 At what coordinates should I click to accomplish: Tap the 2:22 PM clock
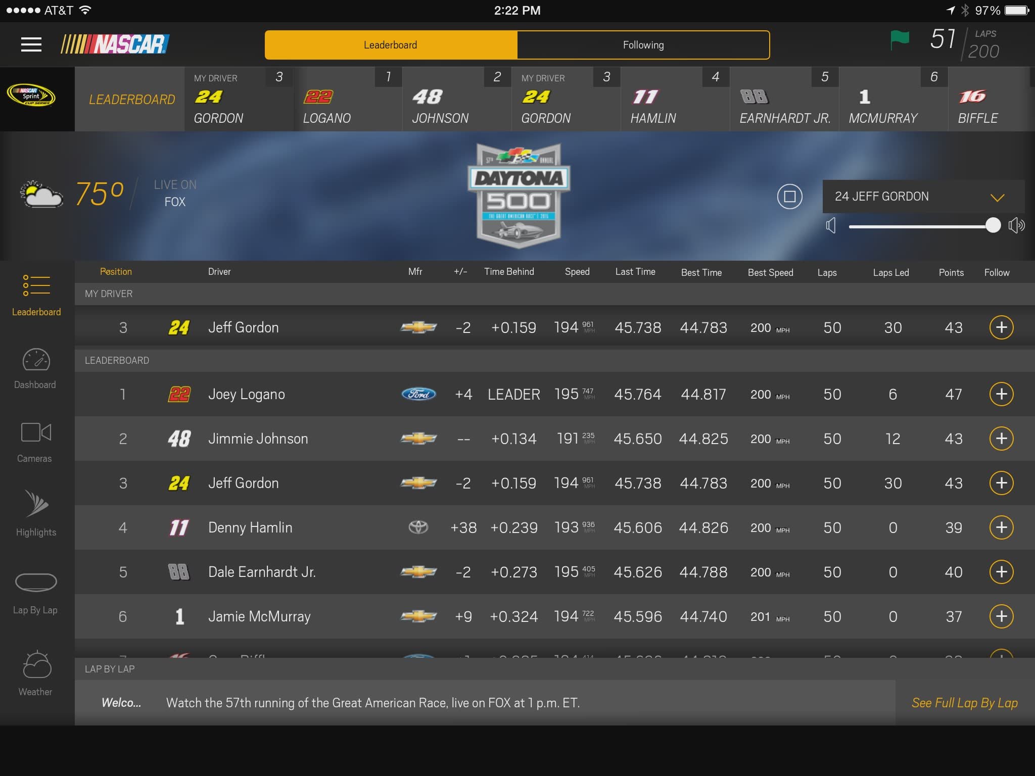click(517, 11)
